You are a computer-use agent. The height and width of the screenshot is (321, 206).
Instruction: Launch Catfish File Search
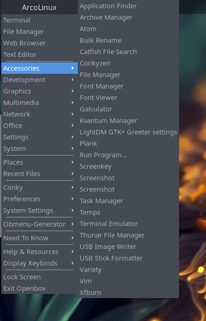pos(128,52)
